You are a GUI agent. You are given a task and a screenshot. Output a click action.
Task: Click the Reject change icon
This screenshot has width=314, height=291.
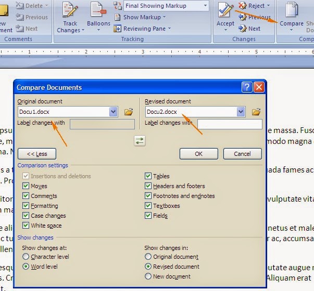point(243,6)
